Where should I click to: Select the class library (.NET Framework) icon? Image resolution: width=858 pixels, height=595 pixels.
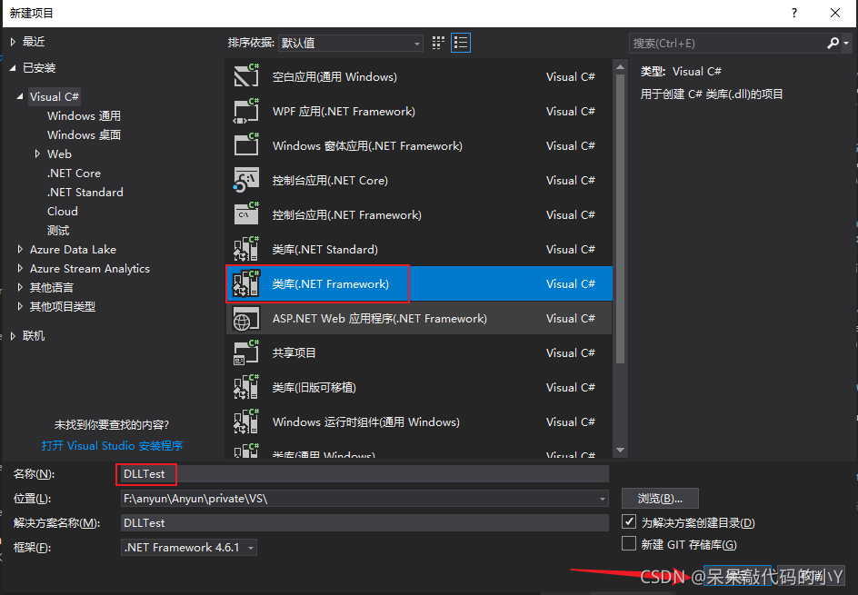coord(246,283)
